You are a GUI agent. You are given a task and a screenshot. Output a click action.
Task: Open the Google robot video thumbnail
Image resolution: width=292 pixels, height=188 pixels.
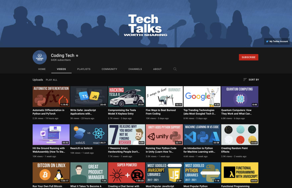click(202, 96)
